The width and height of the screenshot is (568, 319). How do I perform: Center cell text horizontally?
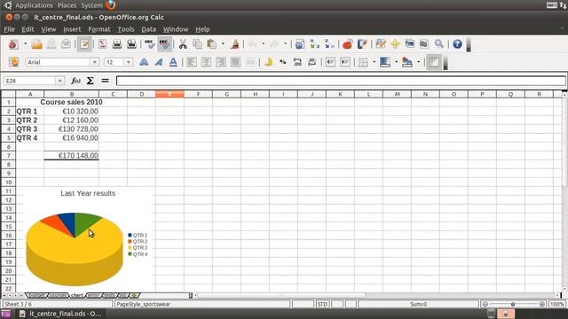[206, 62]
